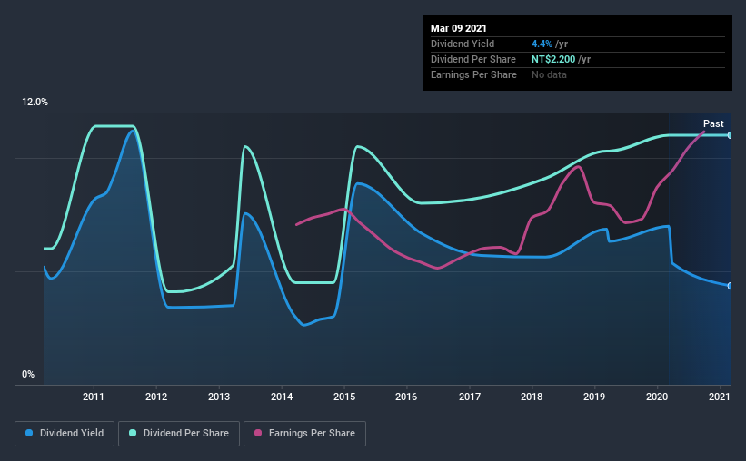Toggle the Dividend Yield legend series
The image size is (746, 461).
click(65, 434)
